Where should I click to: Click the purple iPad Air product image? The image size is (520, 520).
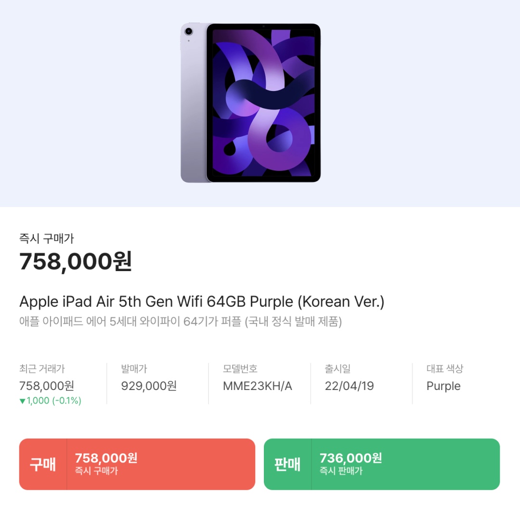tap(250, 103)
